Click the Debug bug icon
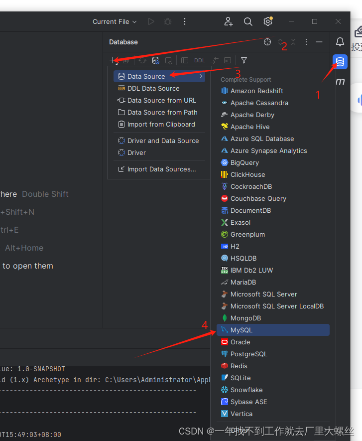 point(168,21)
